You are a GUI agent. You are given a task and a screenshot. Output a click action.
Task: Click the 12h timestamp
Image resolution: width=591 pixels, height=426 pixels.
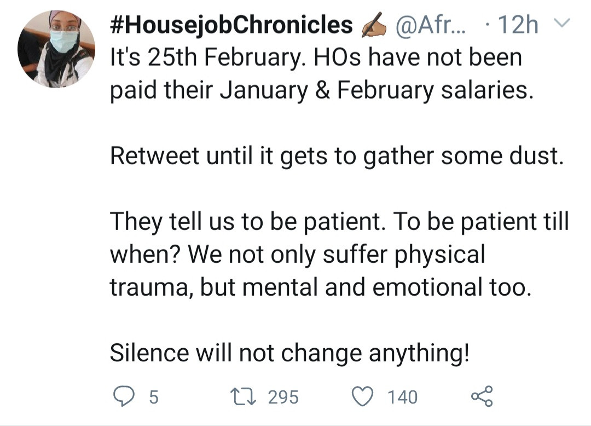tap(516, 25)
